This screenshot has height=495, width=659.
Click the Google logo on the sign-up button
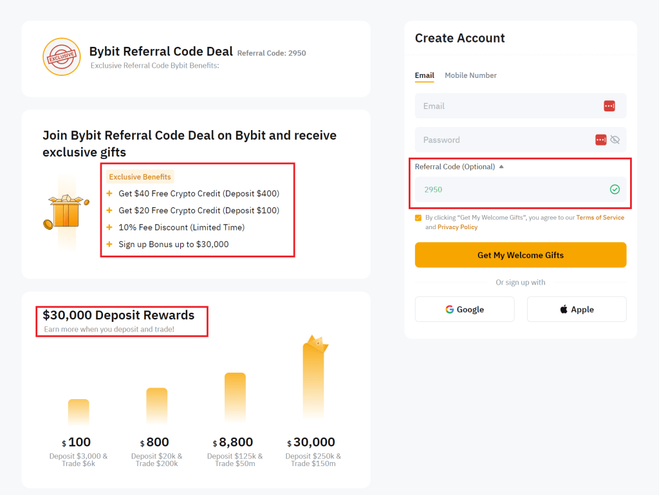tap(450, 309)
